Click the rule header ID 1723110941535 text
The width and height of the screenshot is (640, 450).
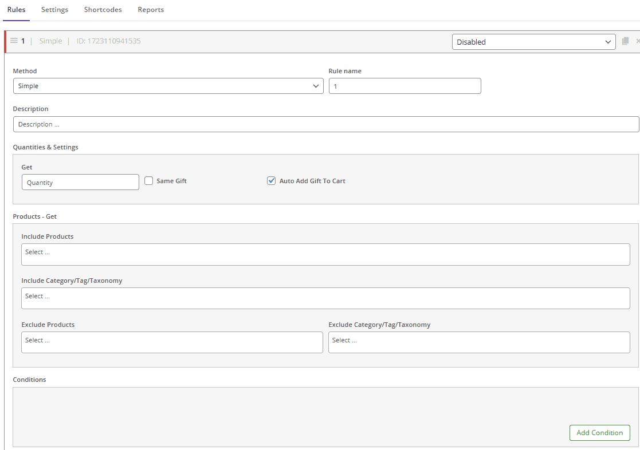(108, 41)
